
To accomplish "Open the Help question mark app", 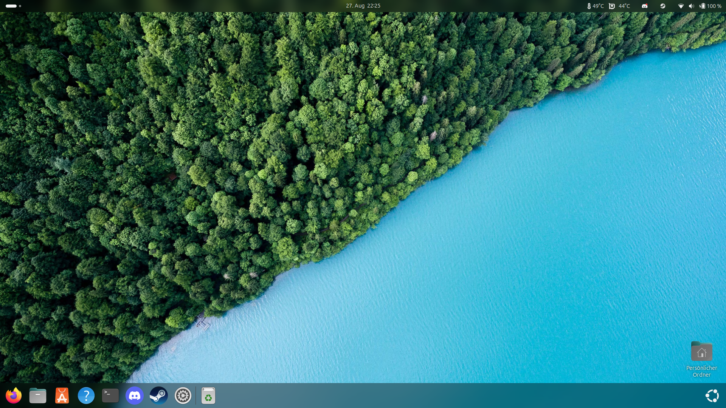I will tap(86, 396).
